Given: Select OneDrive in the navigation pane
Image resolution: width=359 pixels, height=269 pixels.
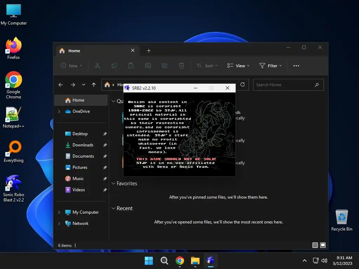Looking at the screenshot, I should 81,111.
